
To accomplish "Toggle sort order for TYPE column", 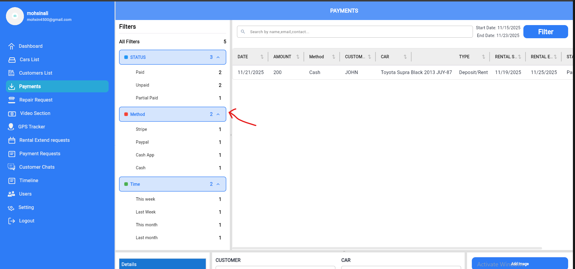I will tap(483, 57).
